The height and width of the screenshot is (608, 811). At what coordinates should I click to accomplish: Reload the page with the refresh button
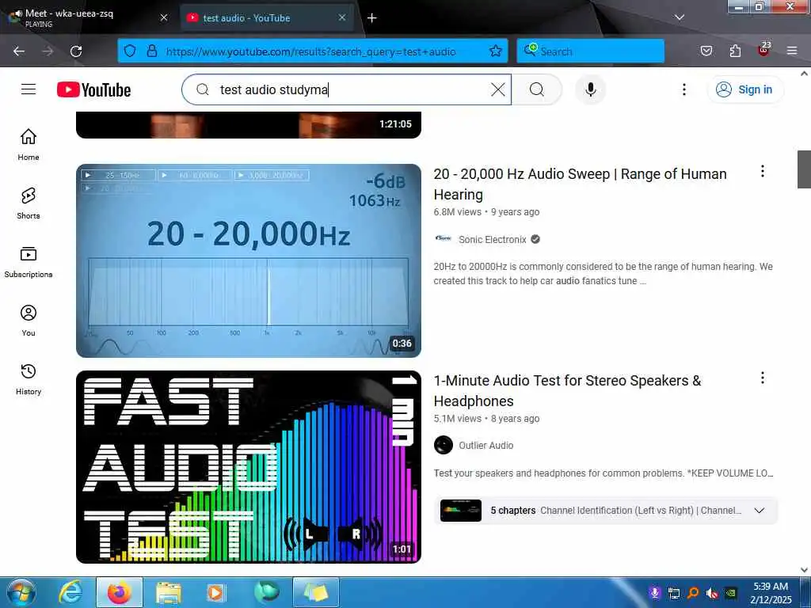pyautogui.click(x=76, y=51)
